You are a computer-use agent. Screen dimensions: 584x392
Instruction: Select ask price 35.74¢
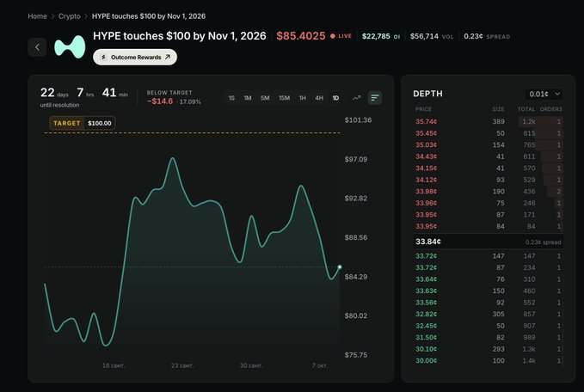click(x=427, y=122)
